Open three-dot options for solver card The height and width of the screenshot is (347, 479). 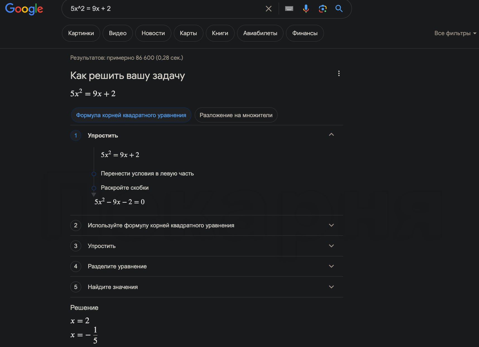[x=339, y=73]
